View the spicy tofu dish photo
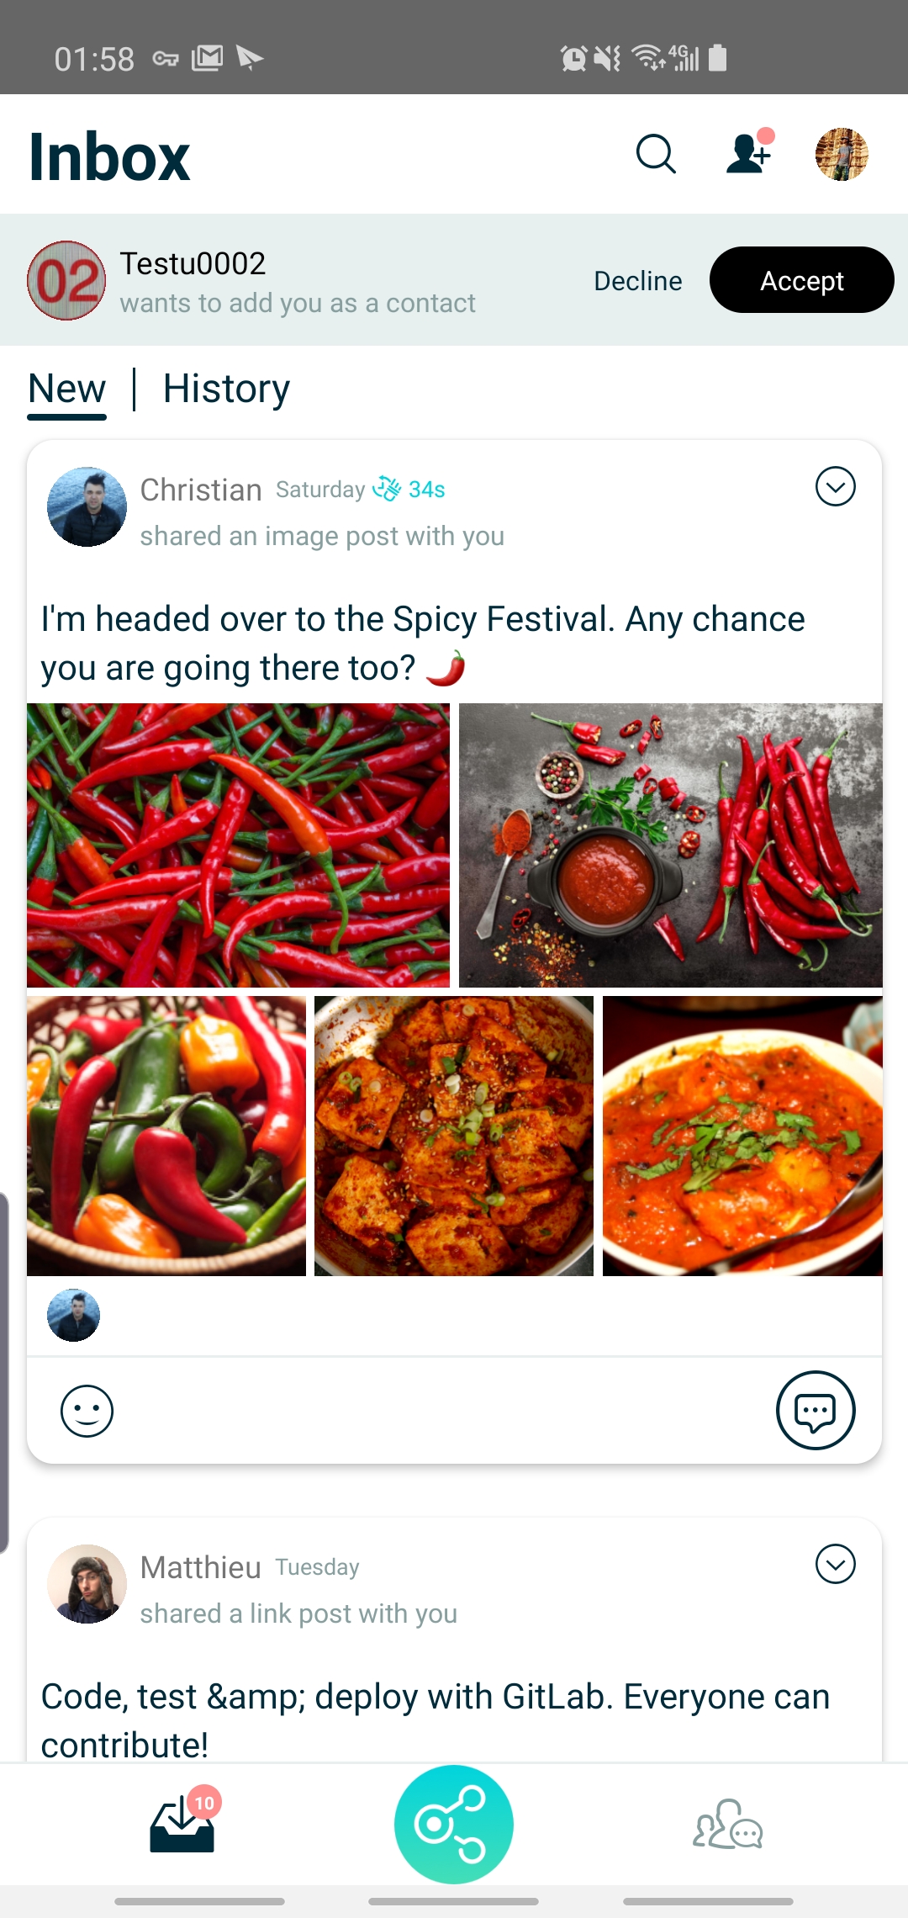908x1918 pixels. (454, 1136)
